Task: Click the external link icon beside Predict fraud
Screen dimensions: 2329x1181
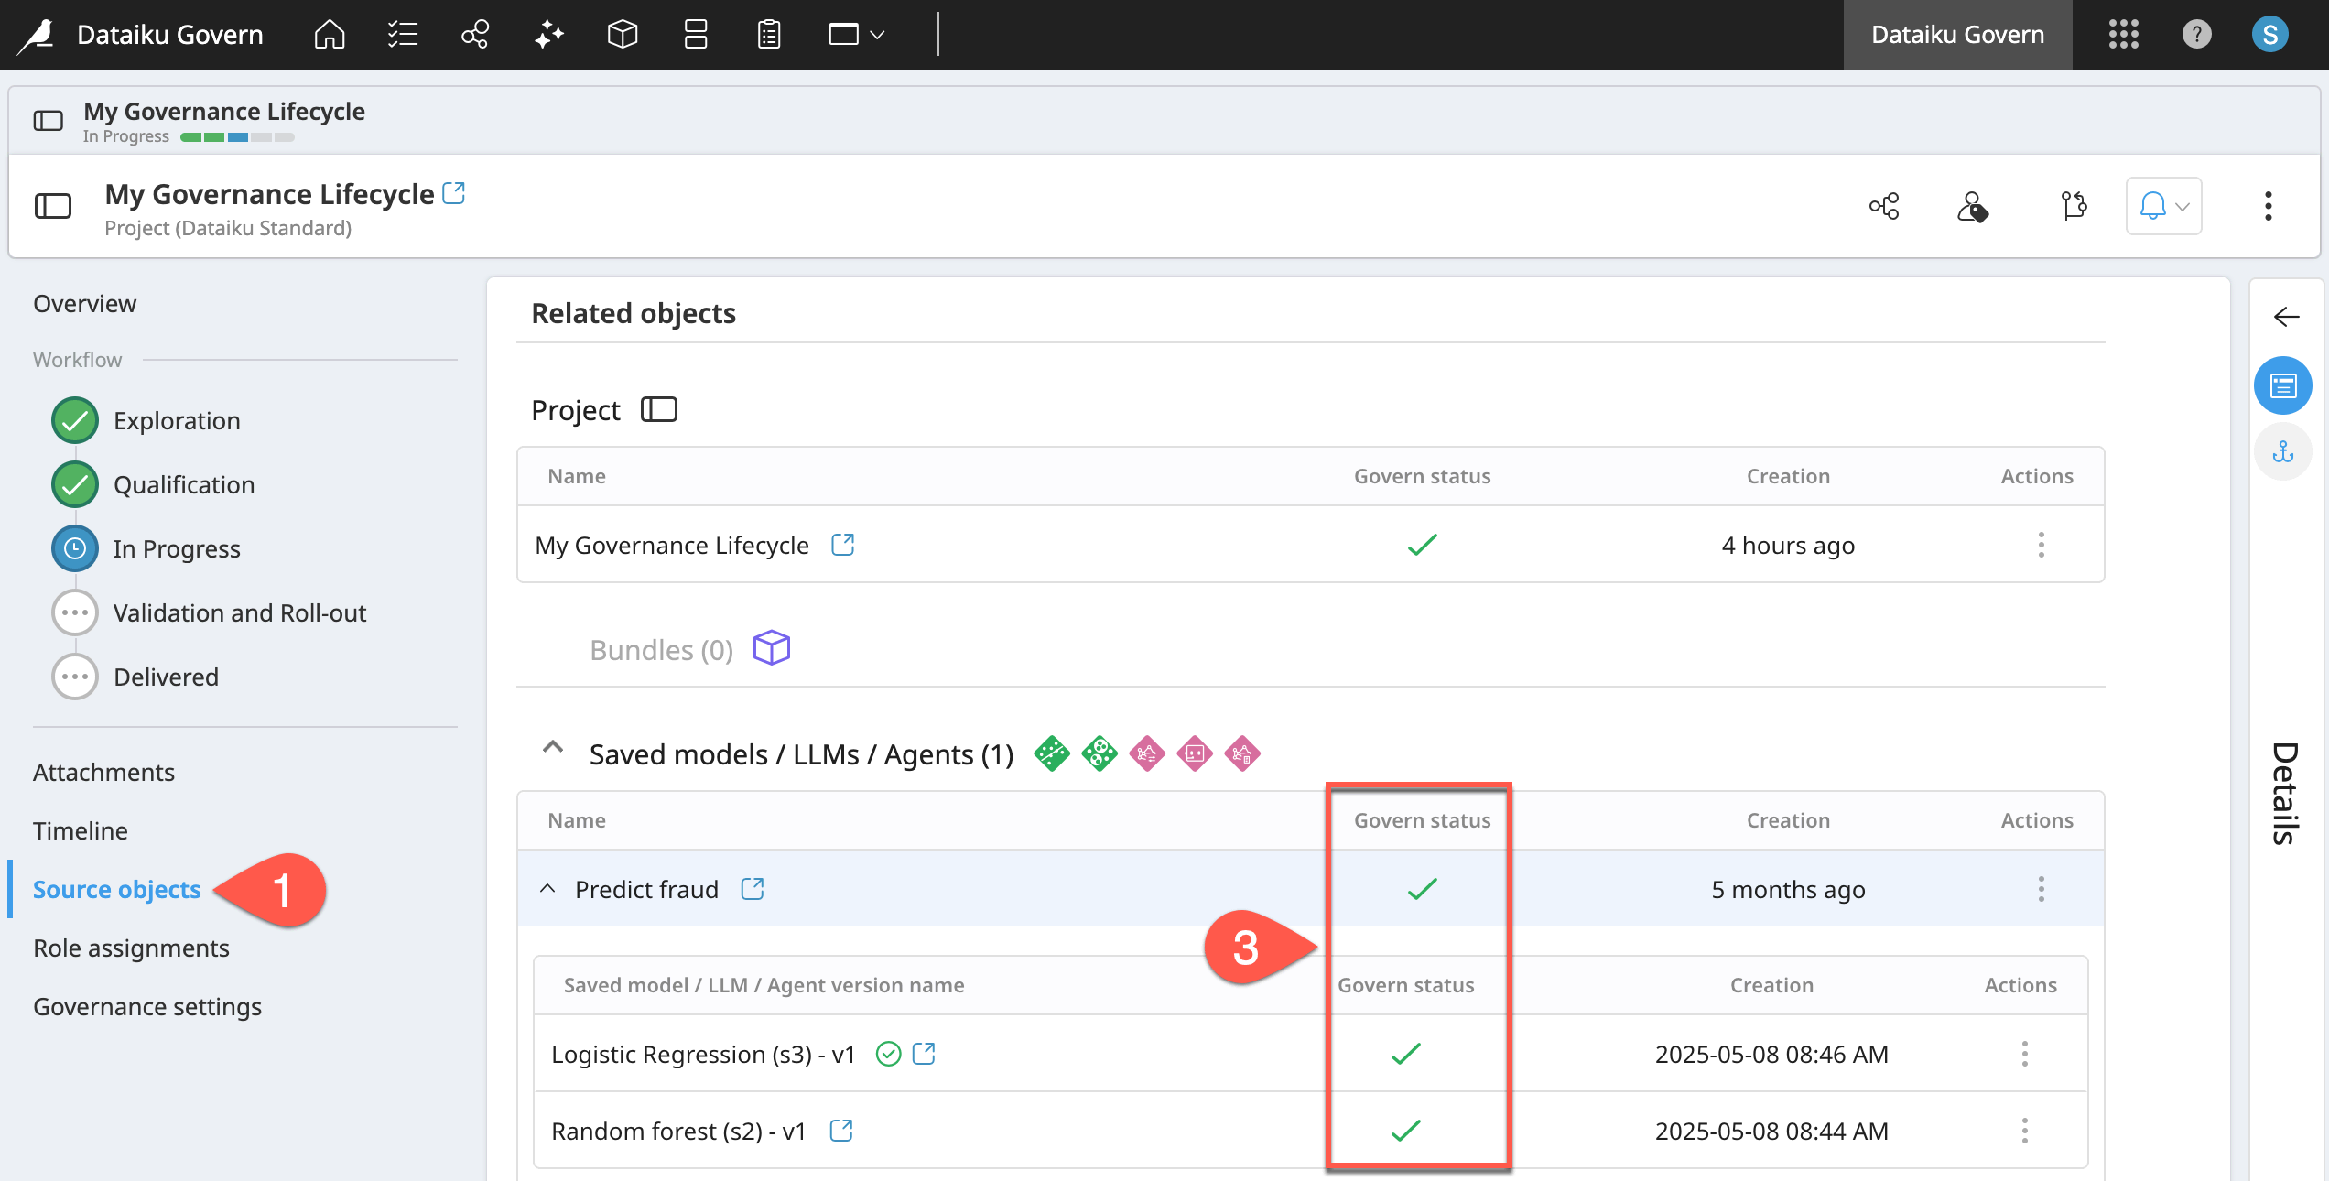Action: [x=752, y=888]
